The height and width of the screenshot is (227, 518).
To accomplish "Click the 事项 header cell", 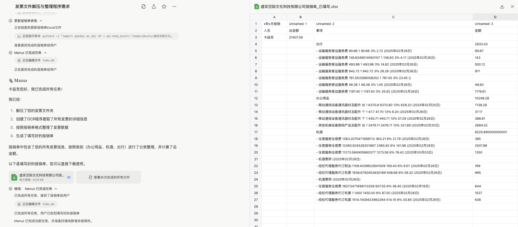I will (x=393, y=30).
